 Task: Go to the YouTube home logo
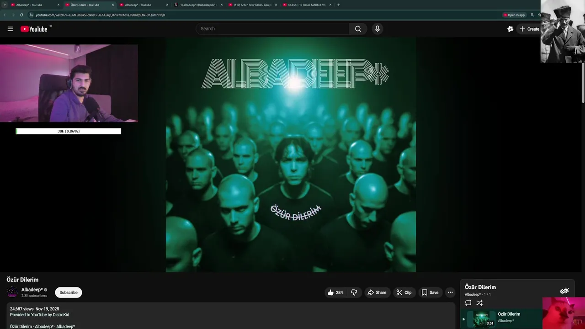34,29
